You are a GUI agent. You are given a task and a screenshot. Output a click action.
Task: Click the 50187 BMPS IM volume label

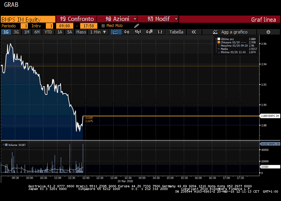[270, 144]
